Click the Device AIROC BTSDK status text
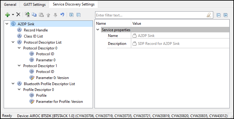 pyautogui.click(x=122, y=116)
